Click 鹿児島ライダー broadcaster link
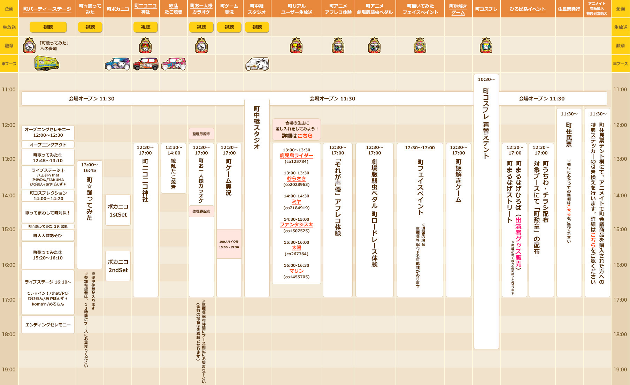This screenshot has height=385, width=630. [297, 156]
